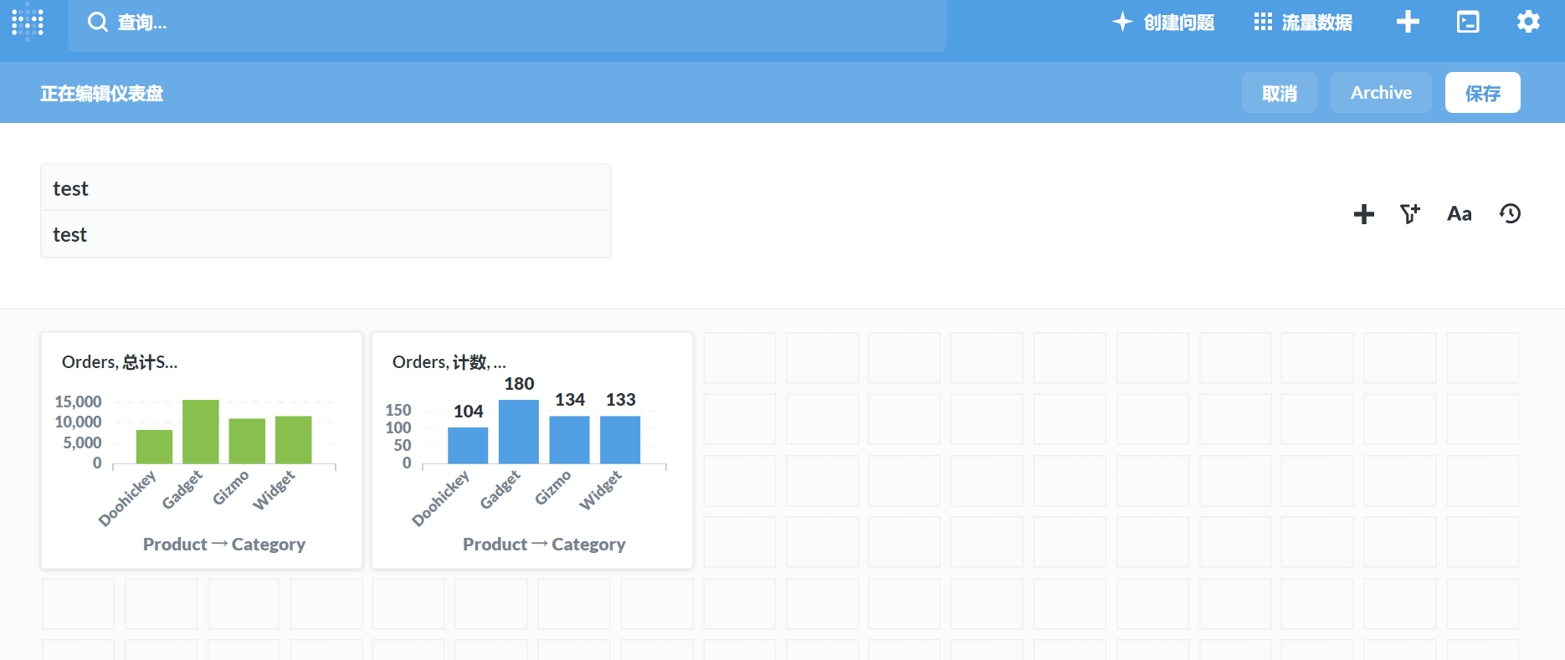The width and height of the screenshot is (1565, 660).
Task: Click the green Widget bar
Action: point(293,440)
